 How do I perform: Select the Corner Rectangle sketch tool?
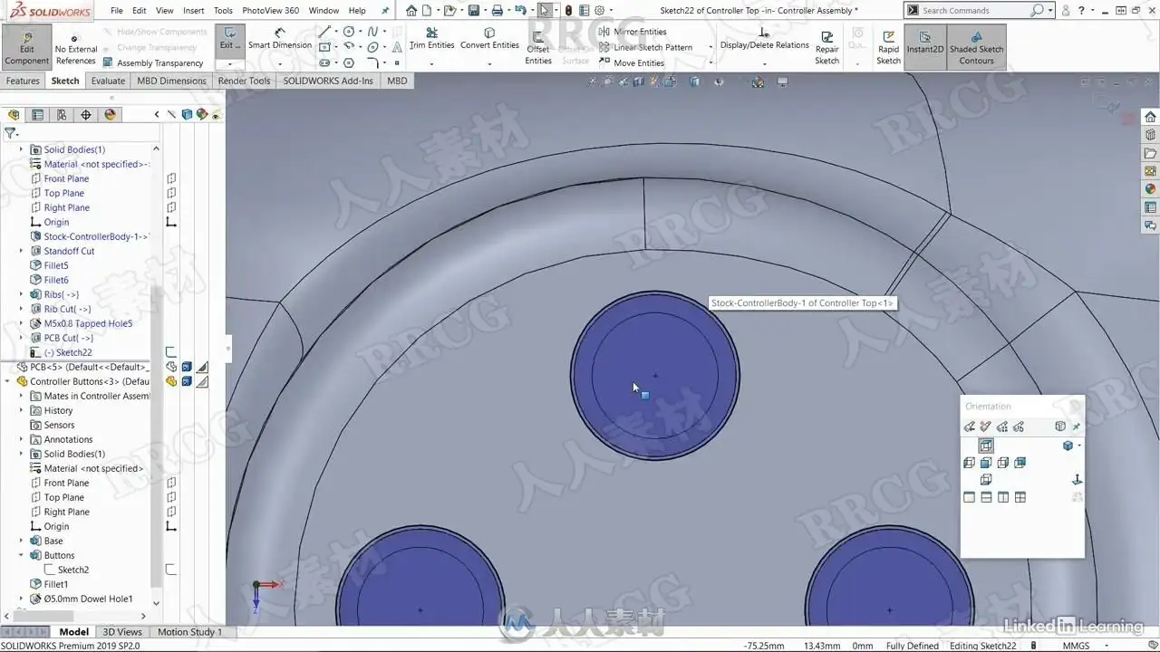coord(324,47)
